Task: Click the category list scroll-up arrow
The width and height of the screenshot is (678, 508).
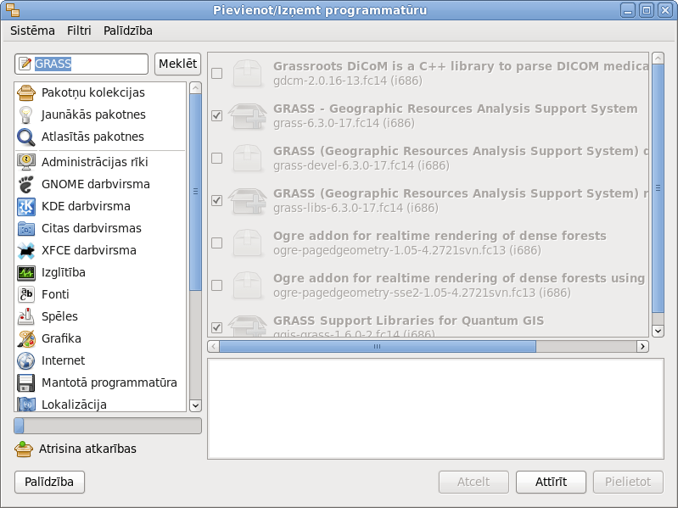Action: pyautogui.click(x=195, y=87)
